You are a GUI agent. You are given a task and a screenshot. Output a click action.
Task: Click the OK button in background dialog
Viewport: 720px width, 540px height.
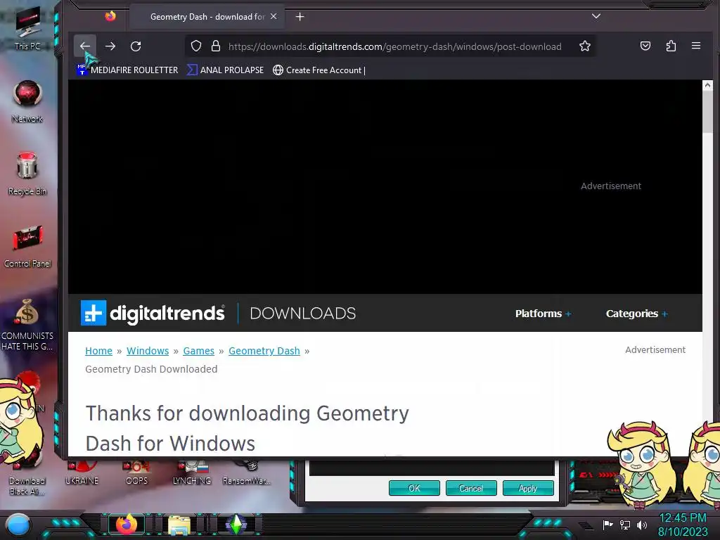pyautogui.click(x=414, y=488)
